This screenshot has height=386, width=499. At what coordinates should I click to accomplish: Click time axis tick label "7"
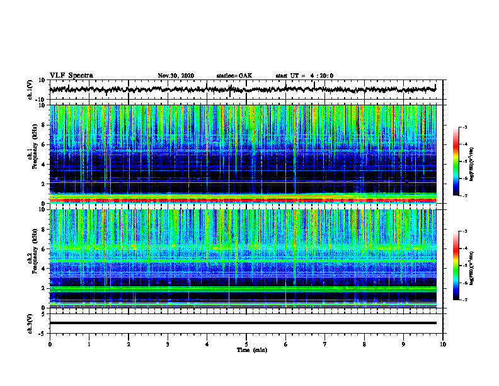pos(325,344)
